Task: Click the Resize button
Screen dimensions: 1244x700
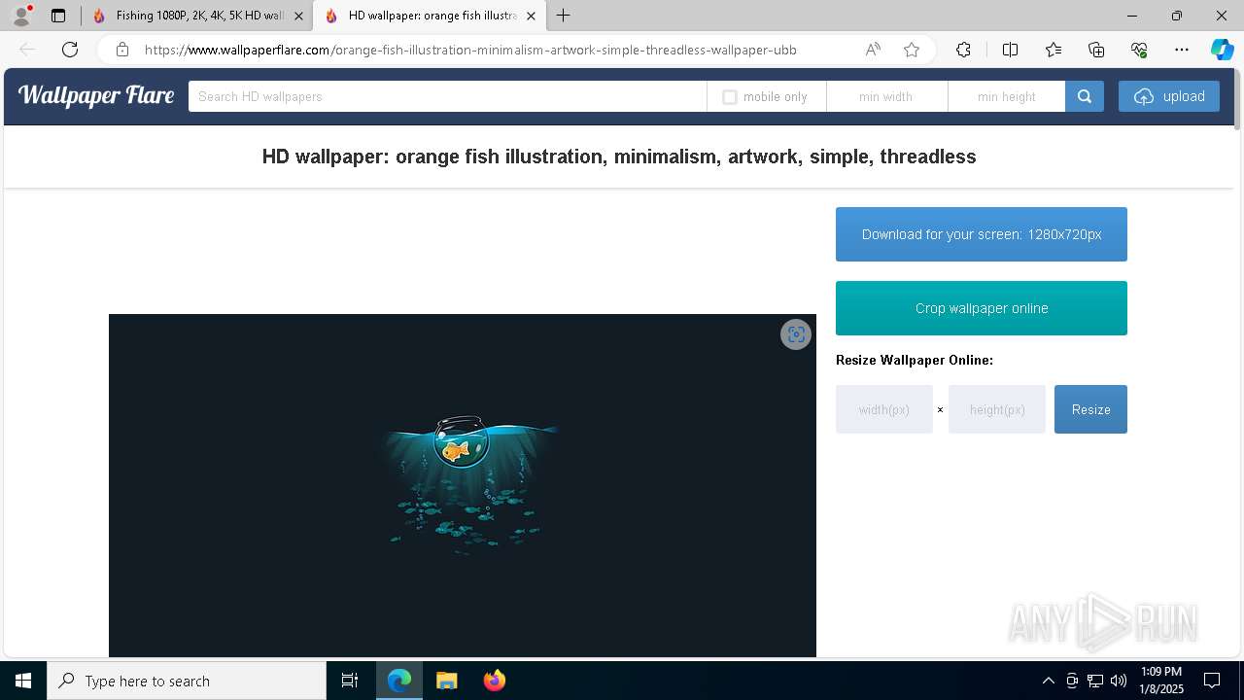Action: (x=1090, y=409)
